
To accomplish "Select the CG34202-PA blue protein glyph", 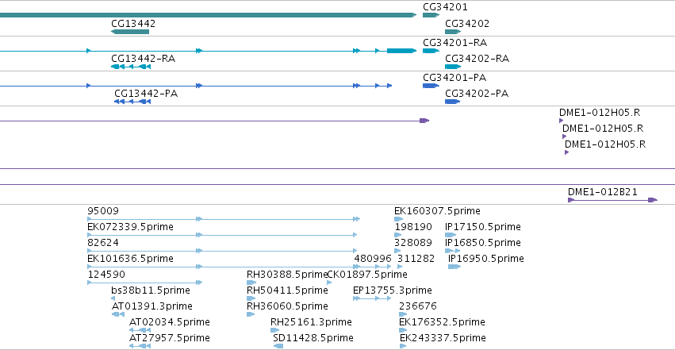I will [452, 102].
